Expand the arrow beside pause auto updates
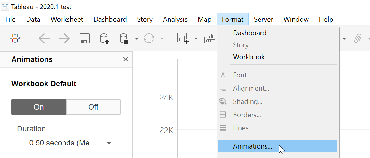370x158 pixels. point(136,39)
